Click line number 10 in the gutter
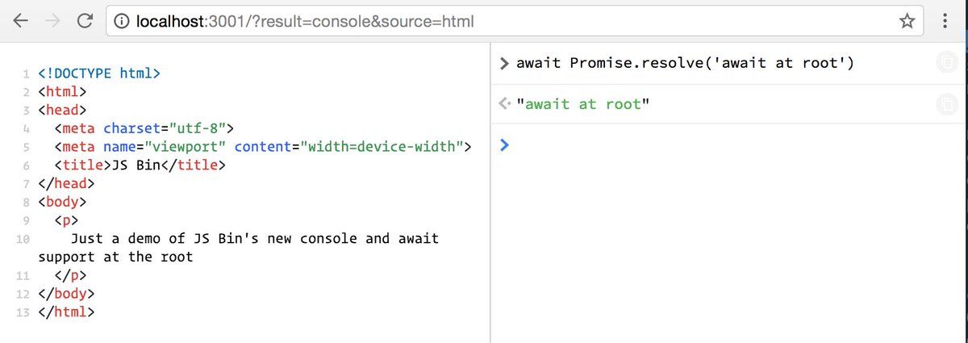Screen dimensions: 968x343 (23, 239)
